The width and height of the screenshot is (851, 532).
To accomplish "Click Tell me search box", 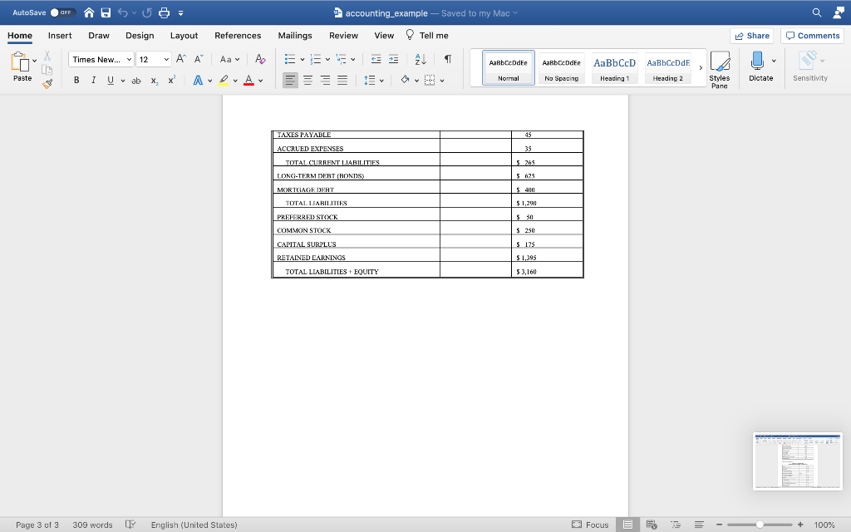I will tap(427, 35).
